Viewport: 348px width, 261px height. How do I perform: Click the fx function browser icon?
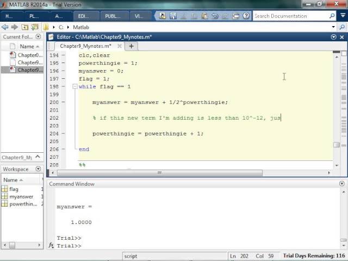pyautogui.click(x=51, y=245)
